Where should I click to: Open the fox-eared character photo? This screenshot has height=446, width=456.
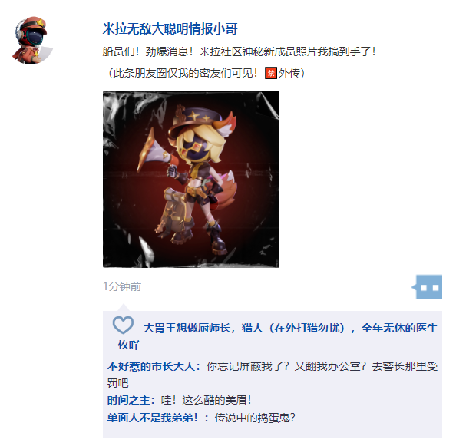click(x=191, y=180)
